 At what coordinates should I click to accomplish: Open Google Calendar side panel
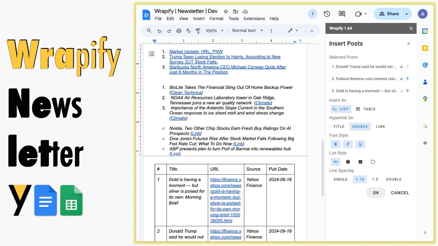[x=425, y=31]
